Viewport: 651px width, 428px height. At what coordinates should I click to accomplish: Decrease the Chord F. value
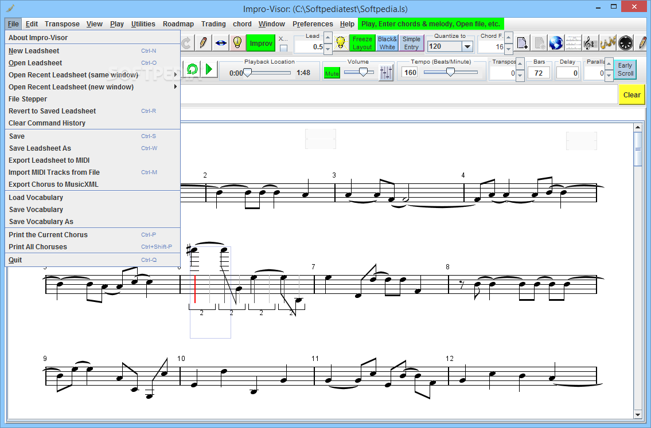tap(509, 49)
